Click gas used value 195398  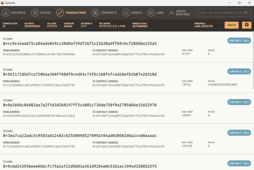click(x=187, y=146)
